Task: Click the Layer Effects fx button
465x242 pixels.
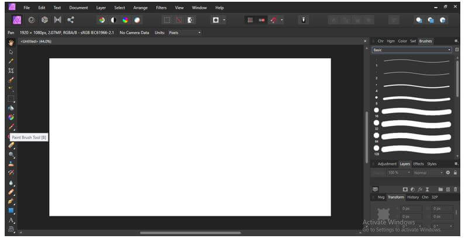Action: point(420,190)
